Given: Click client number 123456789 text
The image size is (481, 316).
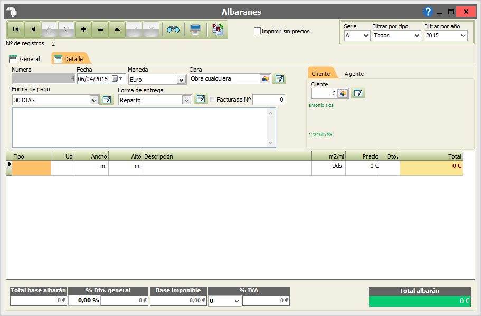Looking at the screenshot, I should pyautogui.click(x=320, y=135).
